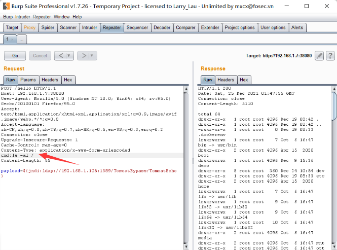Switch to the Comparer tab
337x250 pixels.
[185, 27]
